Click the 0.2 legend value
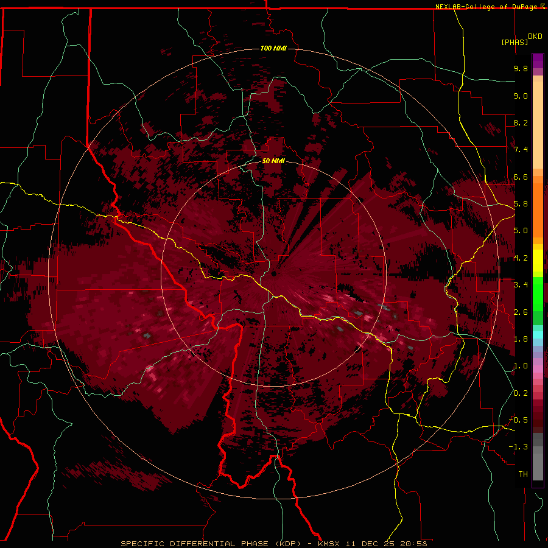This screenshot has width=548, height=548. click(x=521, y=393)
